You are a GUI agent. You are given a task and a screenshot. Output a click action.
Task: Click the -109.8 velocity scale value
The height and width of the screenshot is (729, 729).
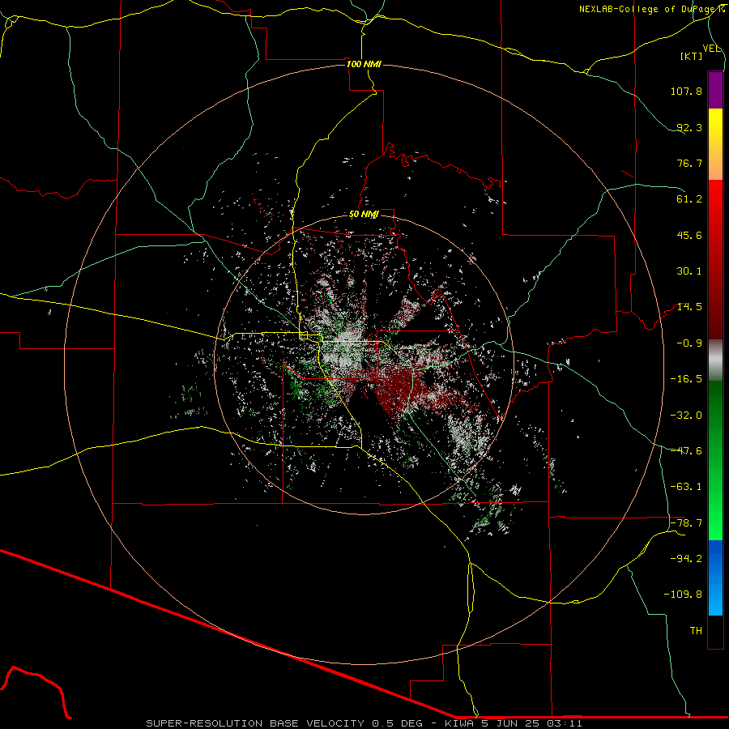pyautogui.click(x=683, y=595)
